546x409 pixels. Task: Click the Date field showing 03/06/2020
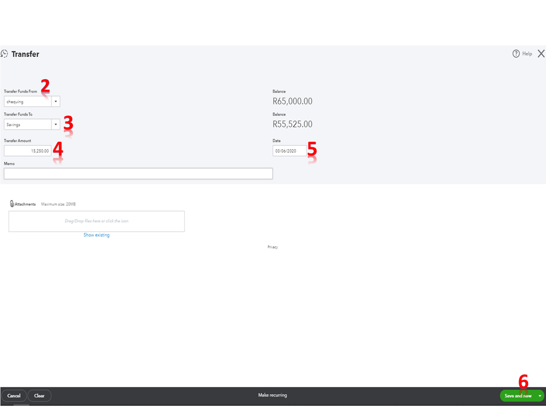point(289,151)
